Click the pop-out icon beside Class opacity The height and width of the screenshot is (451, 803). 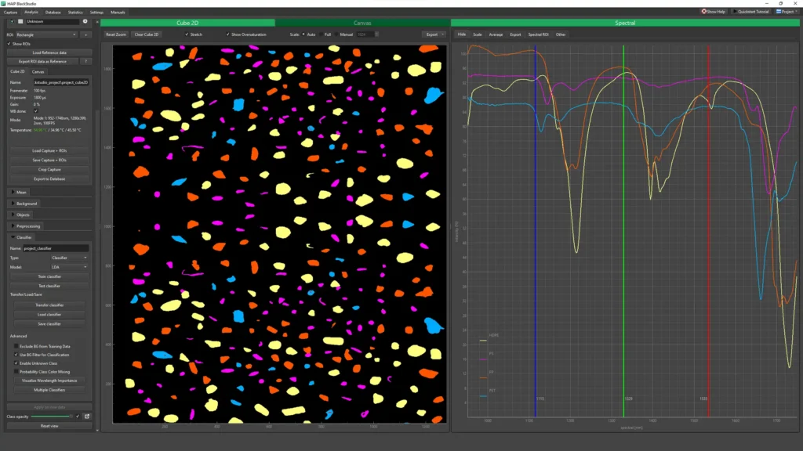coord(87,417)
